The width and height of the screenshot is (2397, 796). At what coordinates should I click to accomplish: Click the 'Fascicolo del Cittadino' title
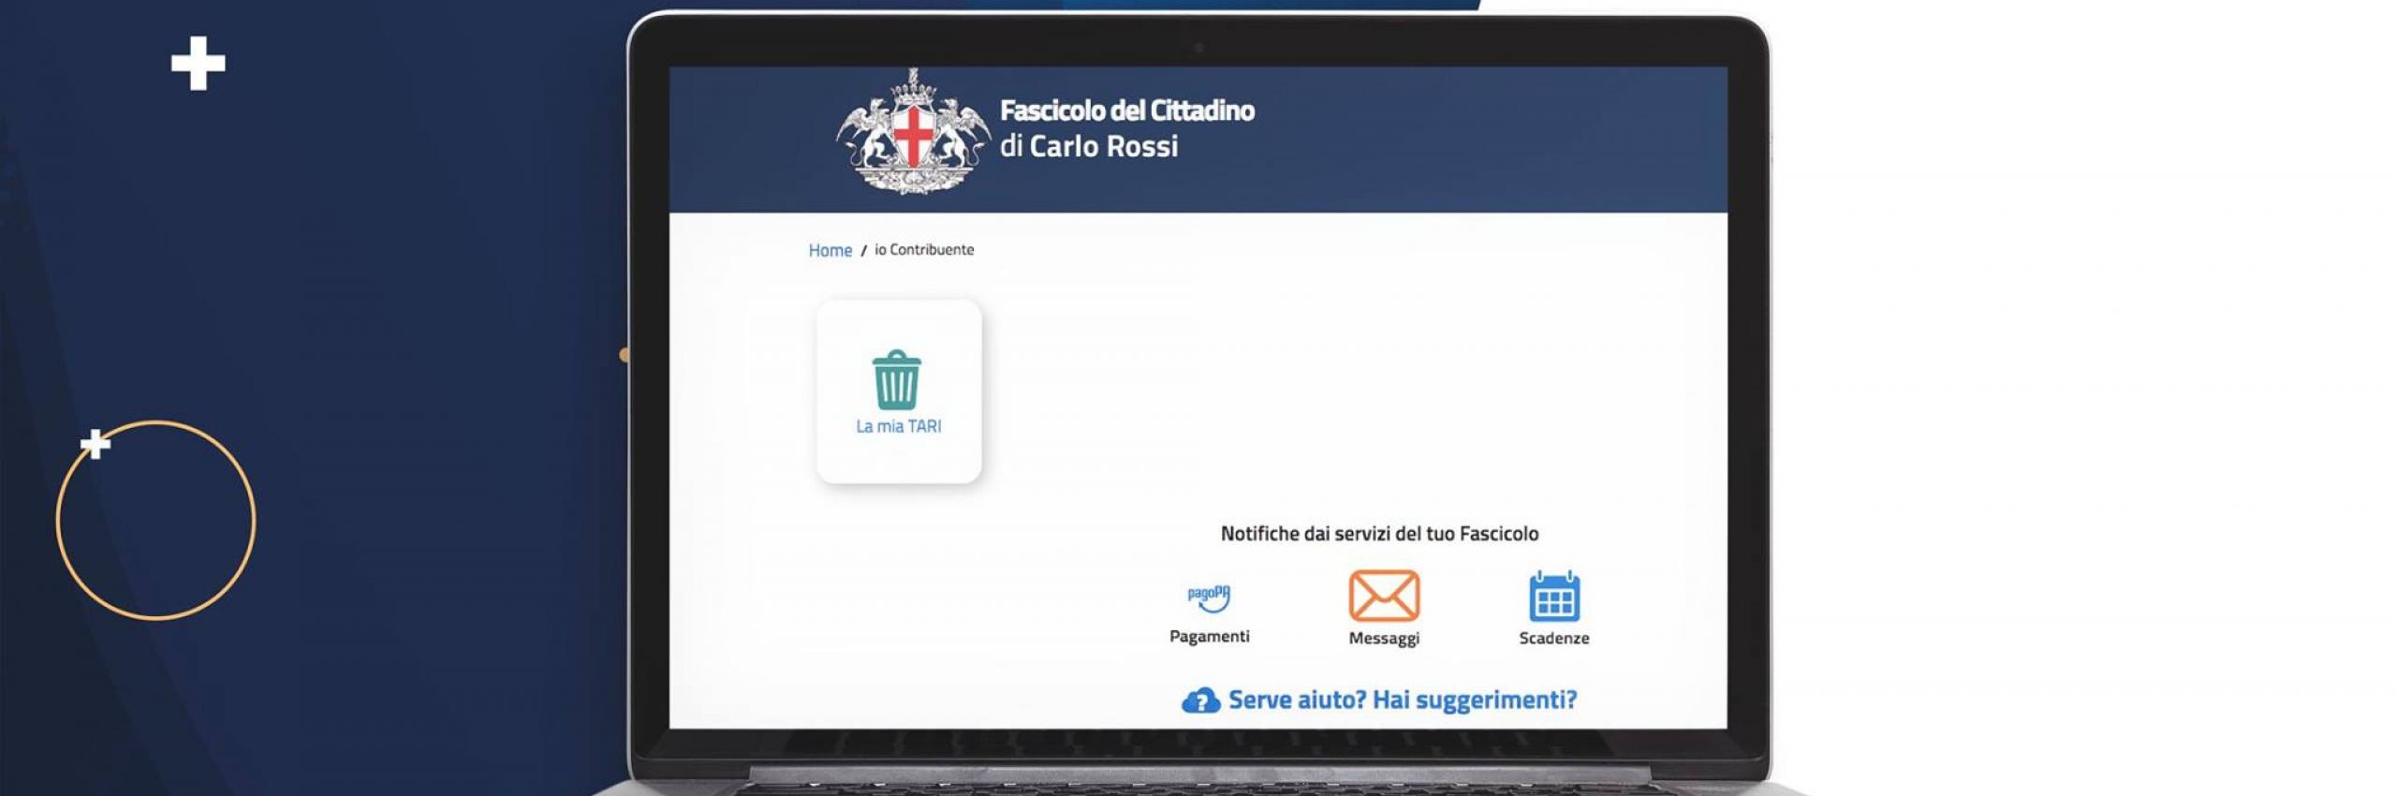click(1127, 111)
